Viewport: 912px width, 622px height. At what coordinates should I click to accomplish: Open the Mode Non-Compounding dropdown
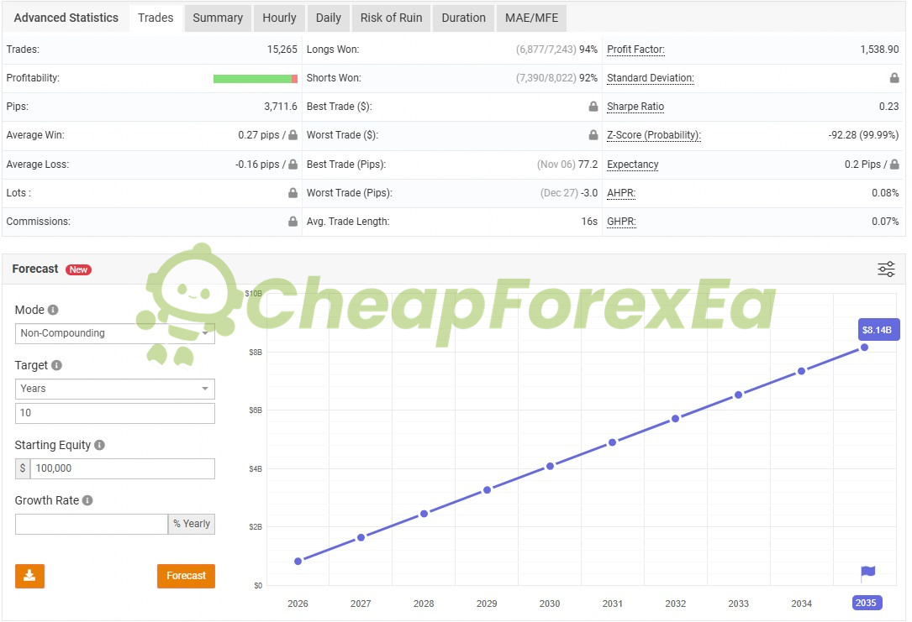pos(114,333)
